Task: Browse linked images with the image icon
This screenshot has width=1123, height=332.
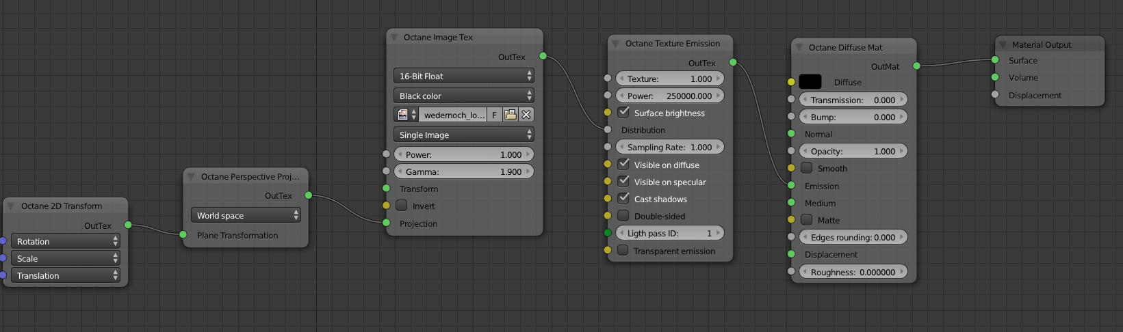Action: click(406, 115)
